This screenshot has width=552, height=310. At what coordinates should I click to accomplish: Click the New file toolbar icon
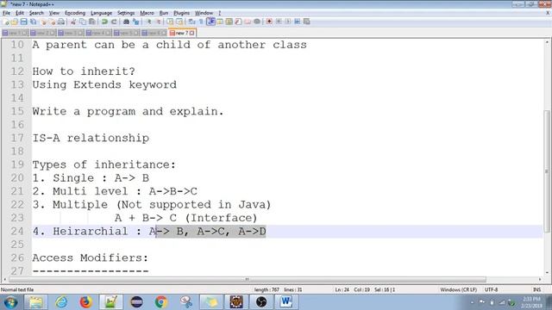tap(6, 22)
